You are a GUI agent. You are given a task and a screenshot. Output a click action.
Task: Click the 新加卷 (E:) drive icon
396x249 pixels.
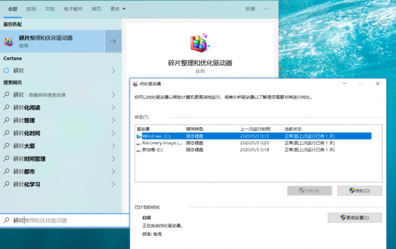coord(139,150)
